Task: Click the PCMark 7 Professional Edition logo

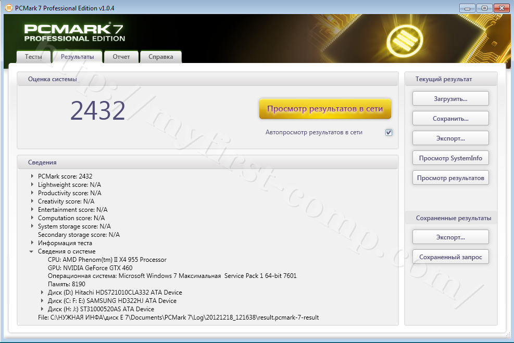Action: [x=75, y=32]
